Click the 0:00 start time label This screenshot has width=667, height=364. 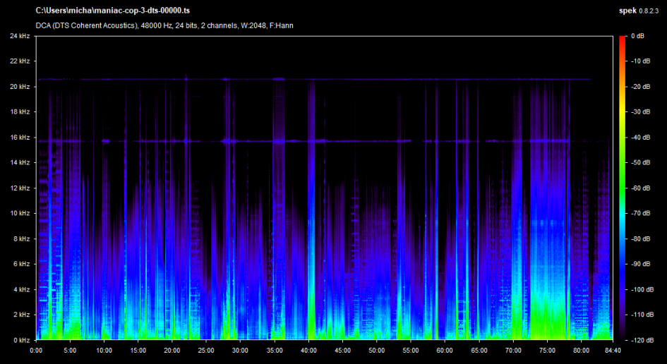pos(37,350)
